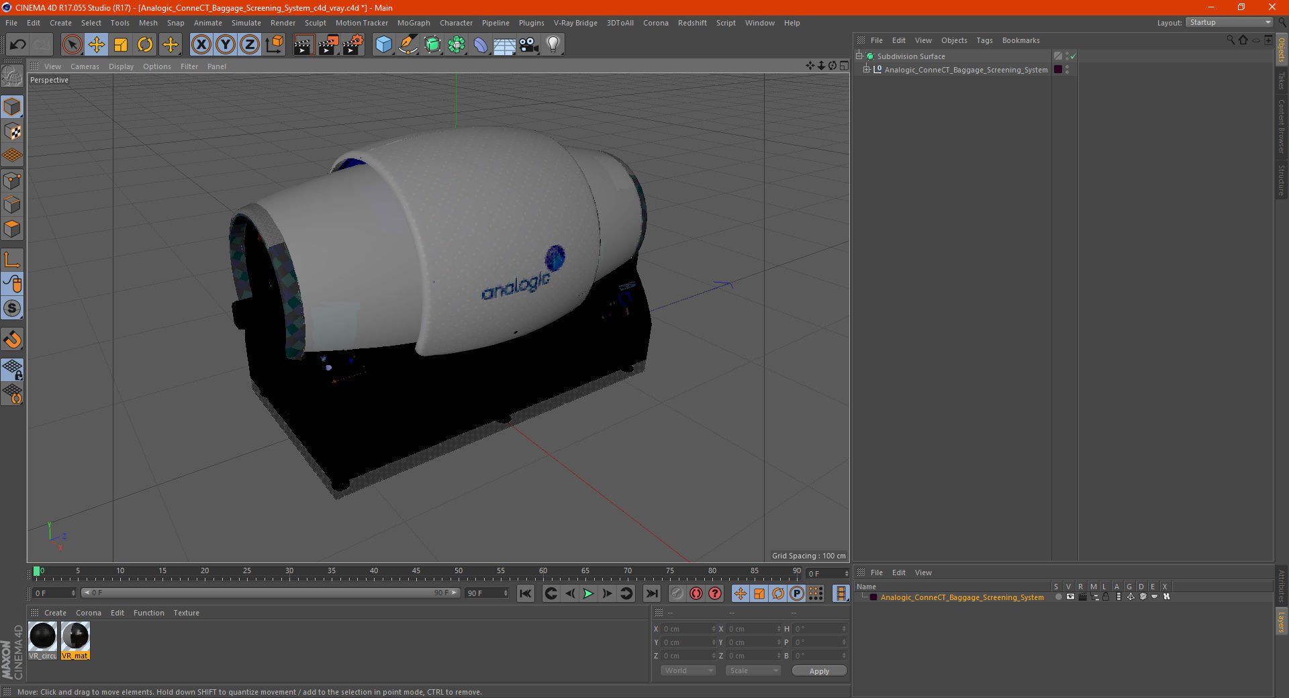1289x698 pixels.
Task: Open viewport Options menu
Action: [x=157, y=66]
